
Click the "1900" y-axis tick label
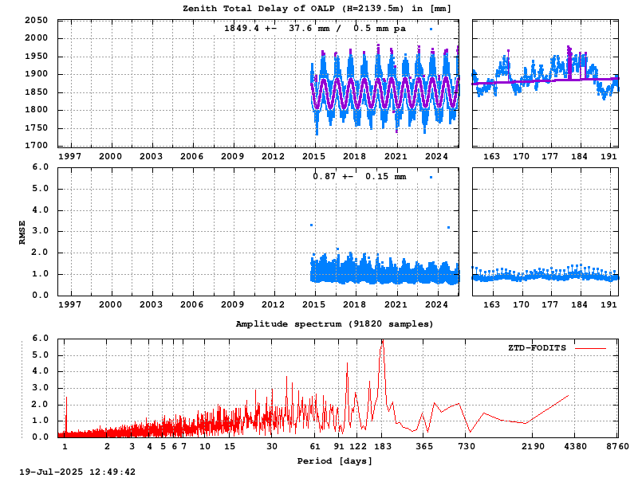pyautogui.click(x=36, y=74)
